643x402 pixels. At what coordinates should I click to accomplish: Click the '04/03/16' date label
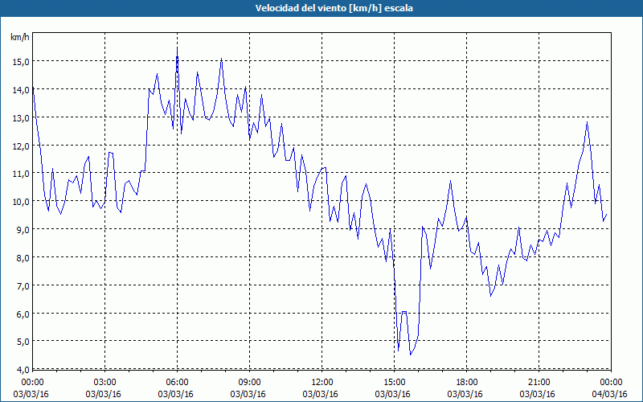pyautogui.click(x=609, y=394)
